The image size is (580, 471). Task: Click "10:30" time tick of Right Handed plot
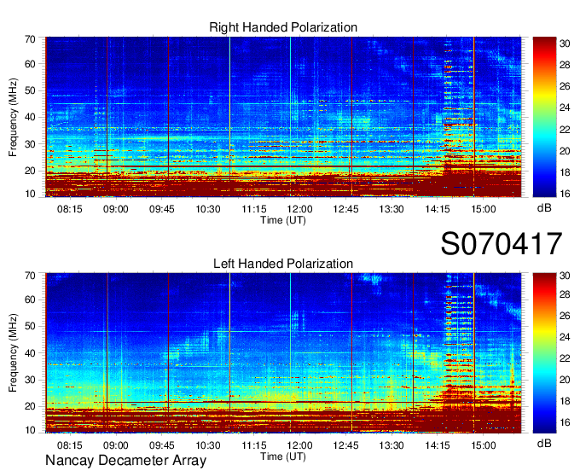208,209
